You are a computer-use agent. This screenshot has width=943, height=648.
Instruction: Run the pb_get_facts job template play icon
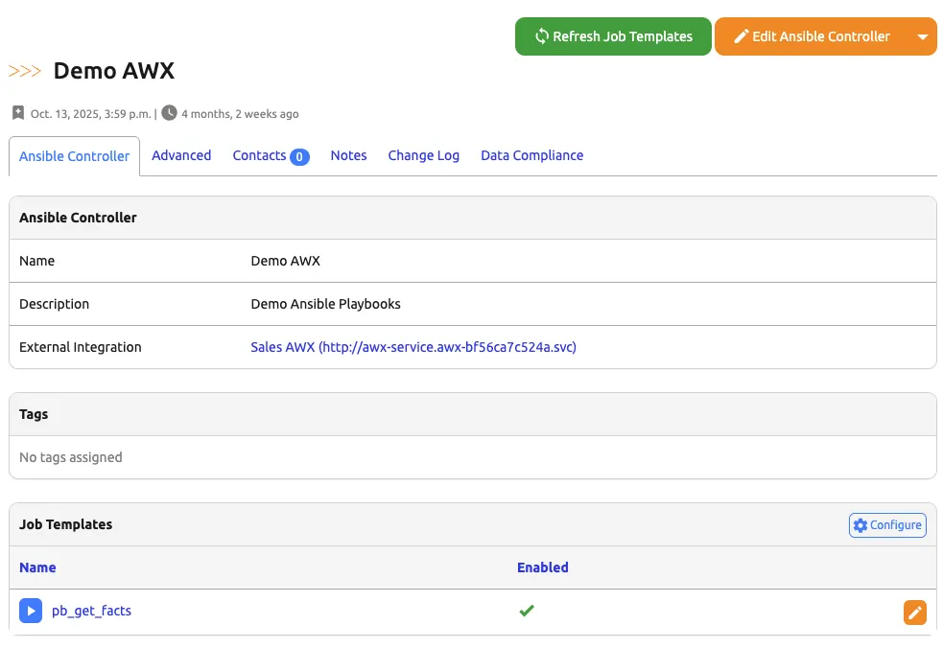point(31,611)
